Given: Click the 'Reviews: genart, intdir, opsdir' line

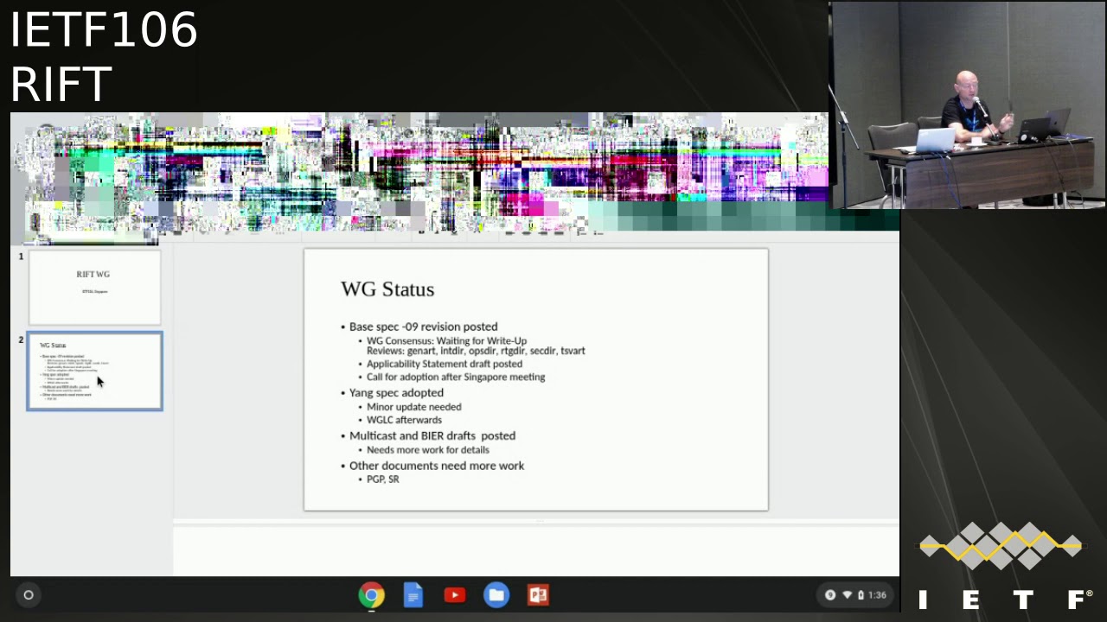Looking at the screenshot, I should [476, 351].
